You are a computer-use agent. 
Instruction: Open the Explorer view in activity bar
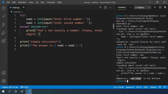point(4,8)
